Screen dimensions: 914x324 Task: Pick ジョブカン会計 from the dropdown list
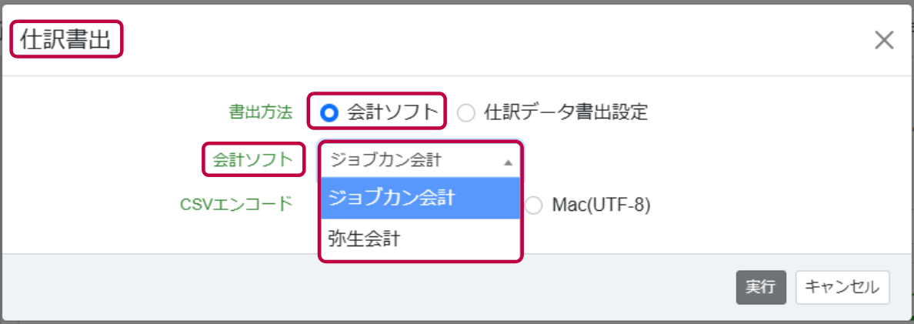421,198
